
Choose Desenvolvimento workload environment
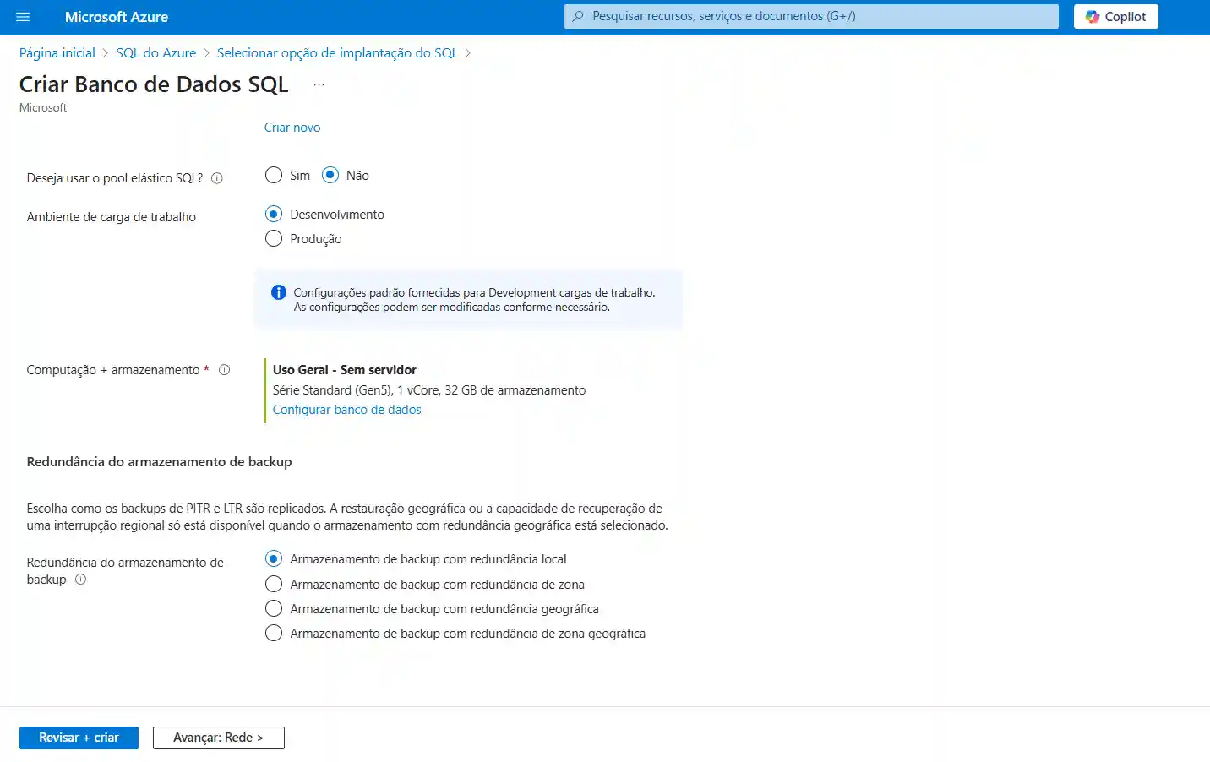[274, 215]
